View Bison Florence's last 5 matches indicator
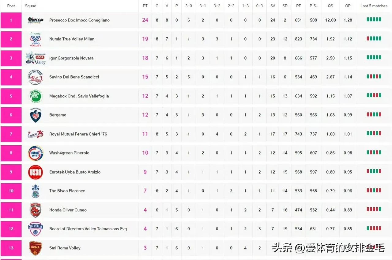The height and width of the screenshot is (260, 392). 374,190
